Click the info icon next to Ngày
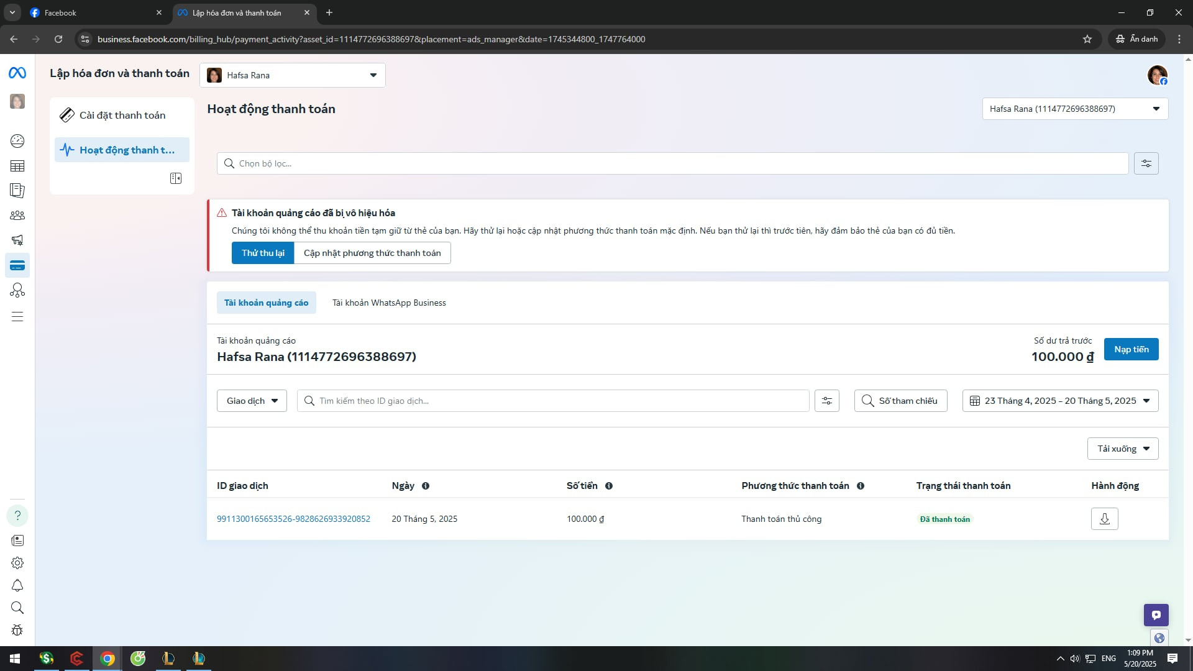Viewport: 1193px width, 671px height. [426, 486]
